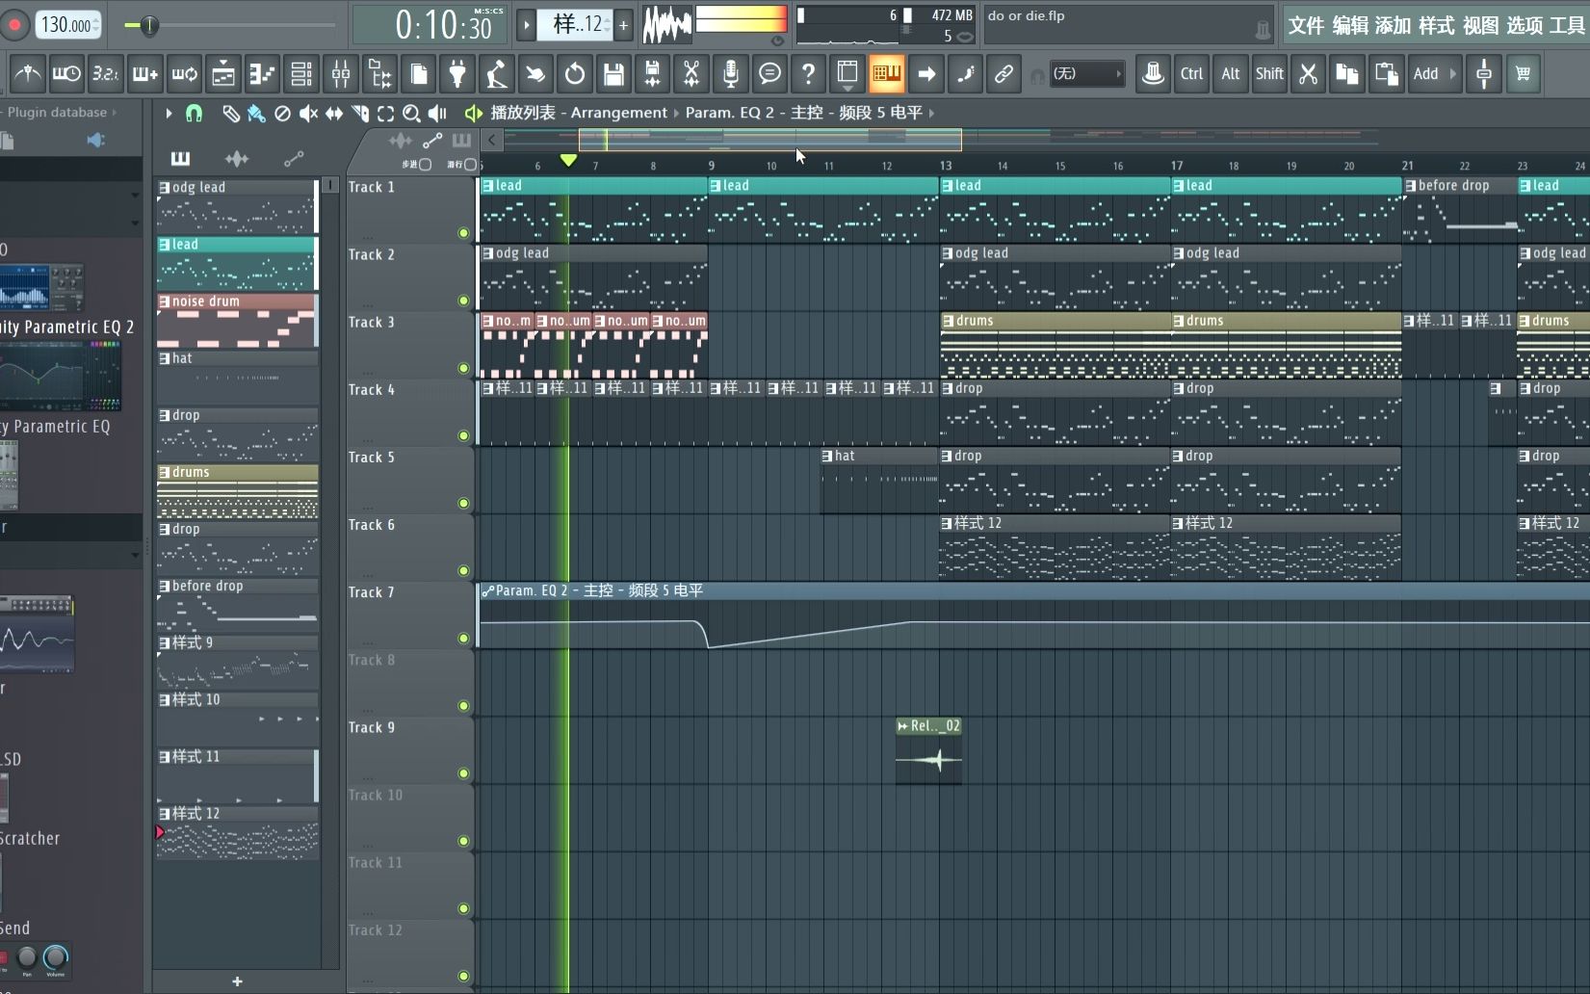The height and width of the screenshot is (994, 1590).
Task: Click the cut scissors icon
Action: click(x=1308, y=73)
